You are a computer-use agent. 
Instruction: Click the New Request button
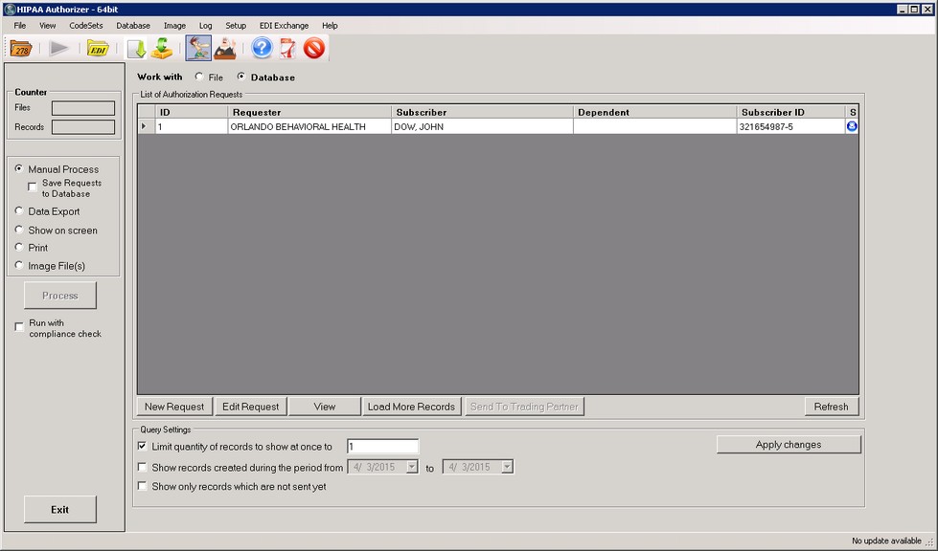pos(173,407)
